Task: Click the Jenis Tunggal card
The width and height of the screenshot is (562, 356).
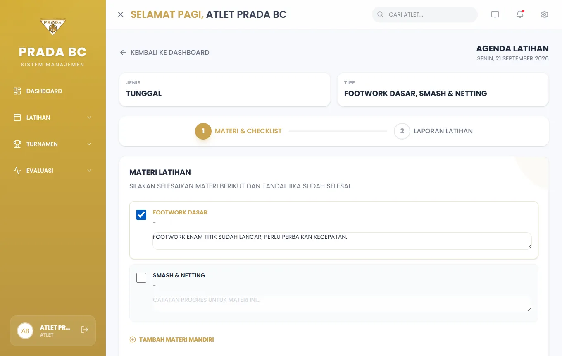Action: (x=225, y=89)
